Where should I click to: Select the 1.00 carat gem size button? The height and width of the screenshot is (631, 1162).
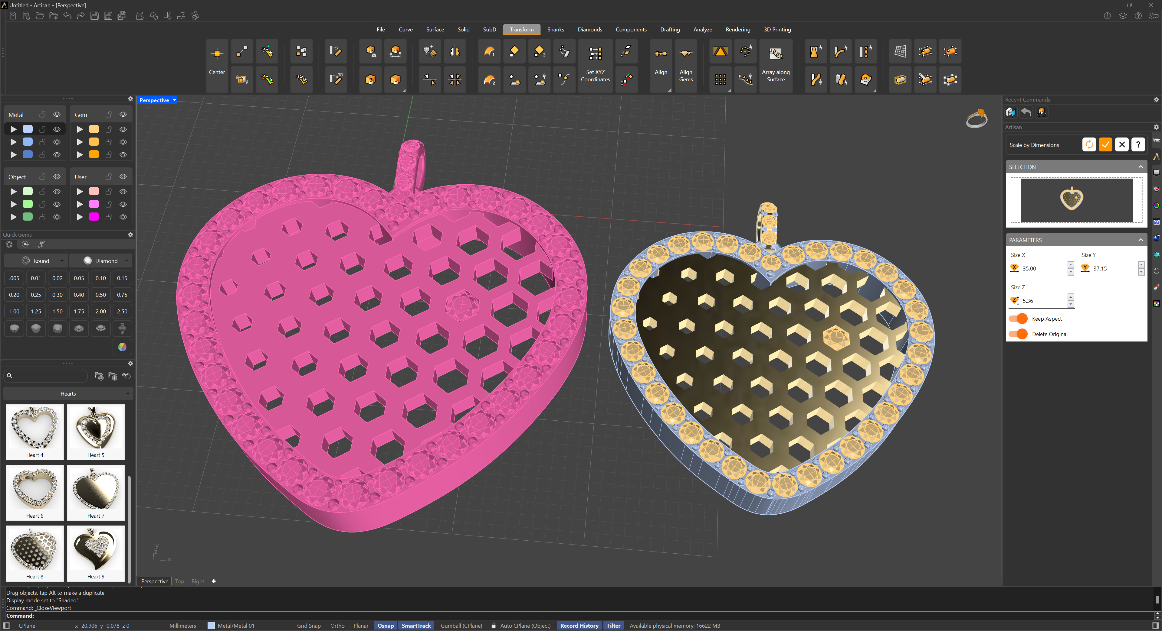[15, 311]
